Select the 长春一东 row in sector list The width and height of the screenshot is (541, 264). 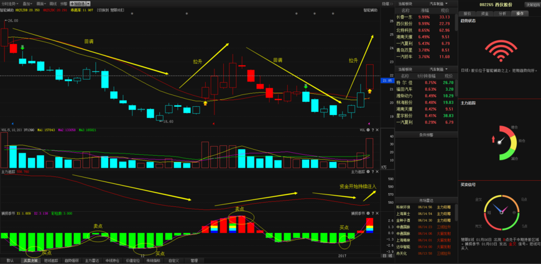click(426, 17)
